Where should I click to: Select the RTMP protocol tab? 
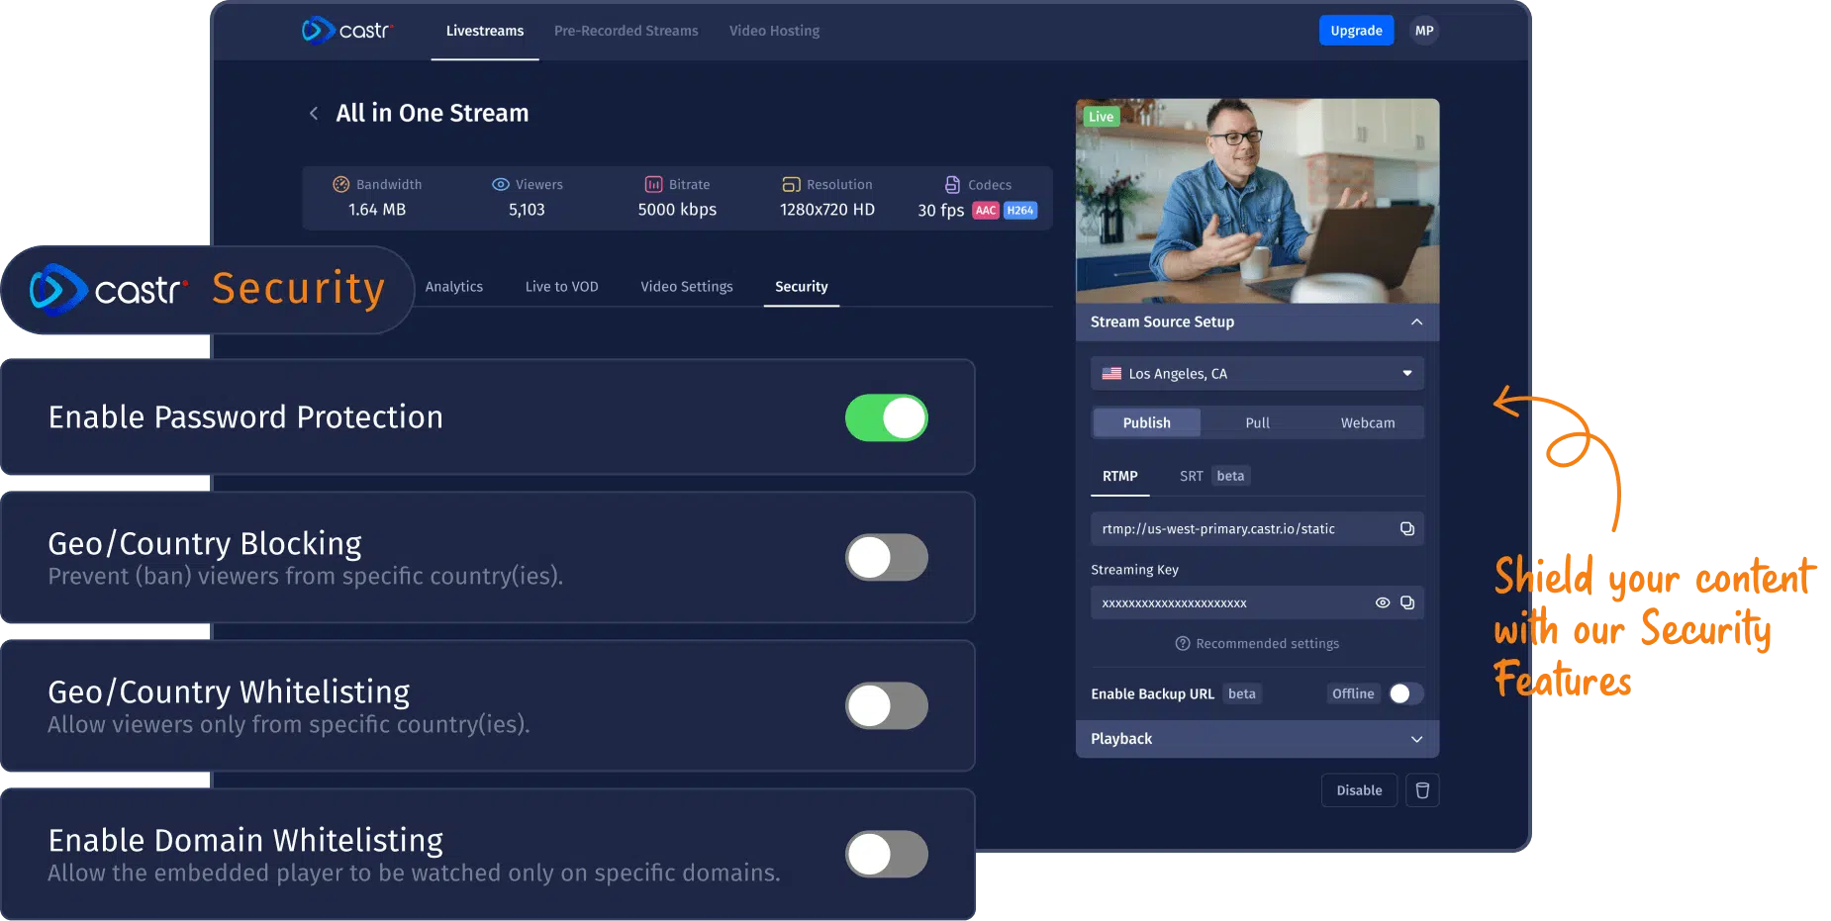(x=1120, y=477)
